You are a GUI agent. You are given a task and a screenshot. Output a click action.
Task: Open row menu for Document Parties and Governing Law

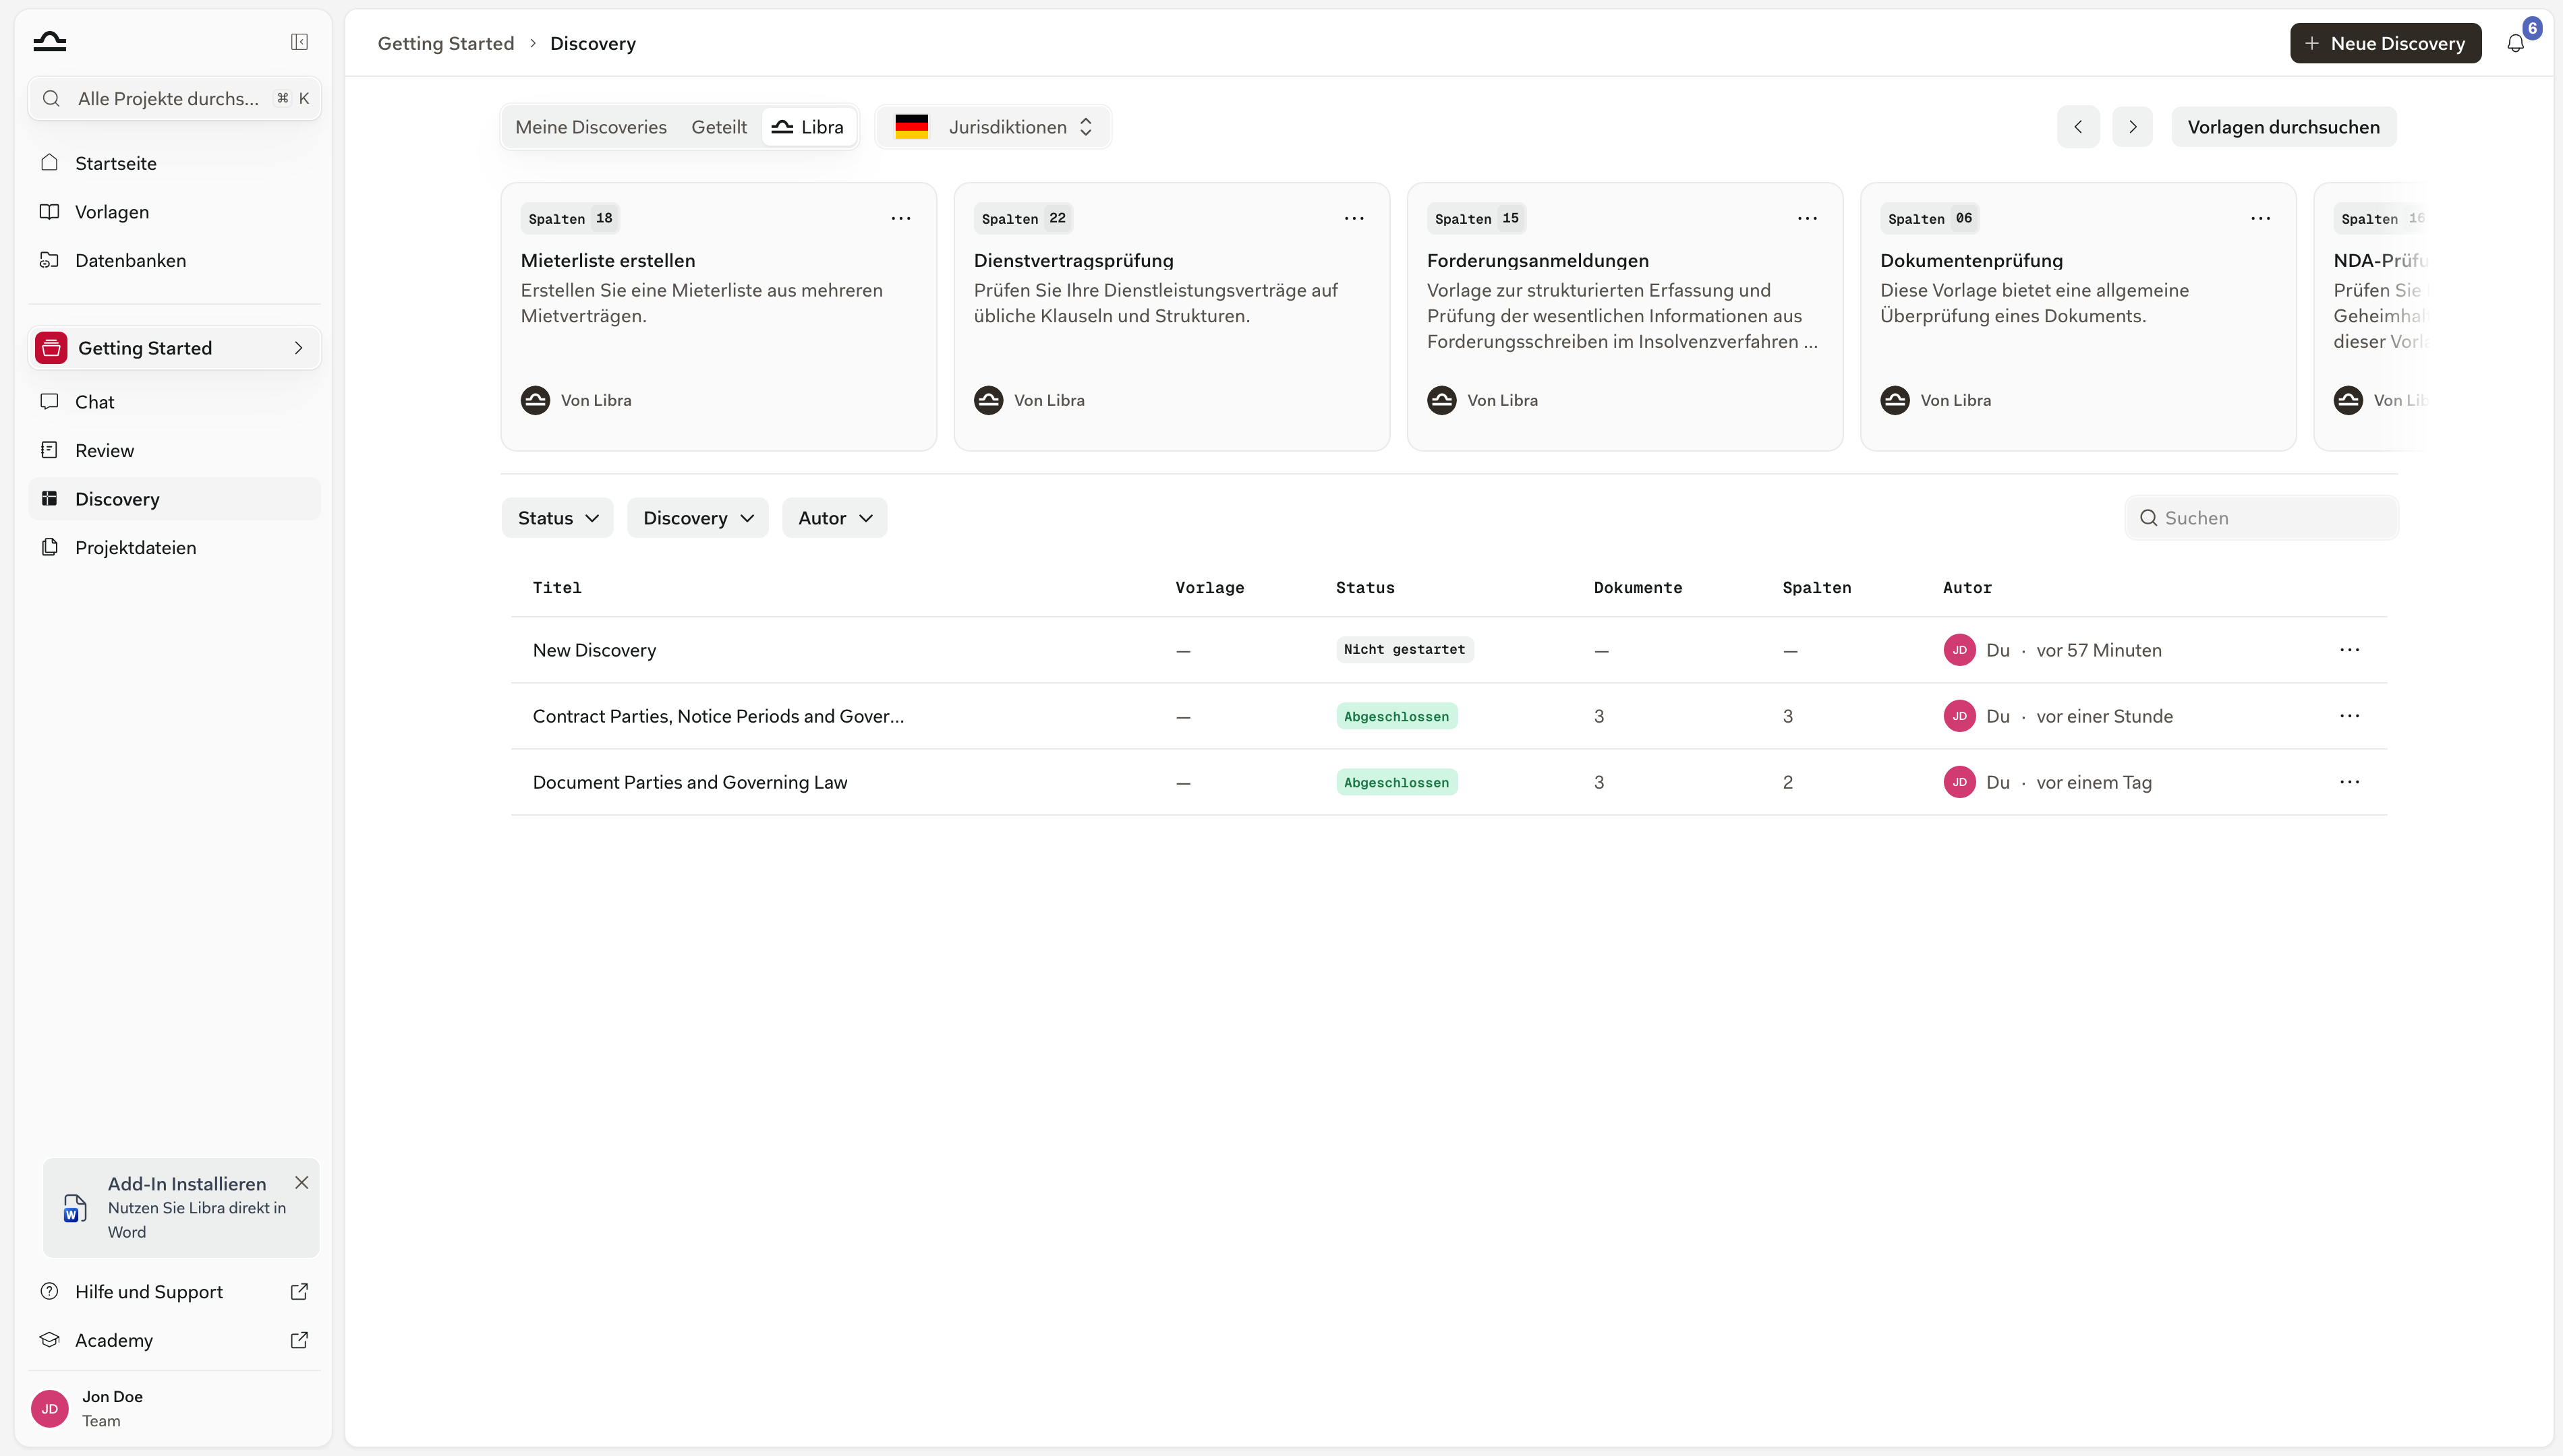coord(2349,782)
